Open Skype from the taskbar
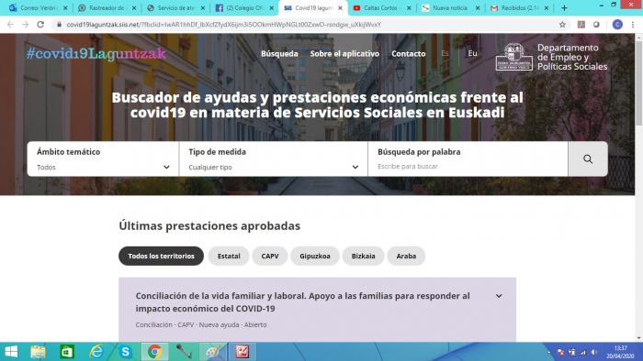This screenshot has height=361, width=643. tap(126, 352)
